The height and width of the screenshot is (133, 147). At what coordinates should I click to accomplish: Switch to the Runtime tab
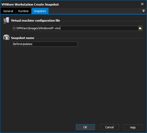click(23, 11)
